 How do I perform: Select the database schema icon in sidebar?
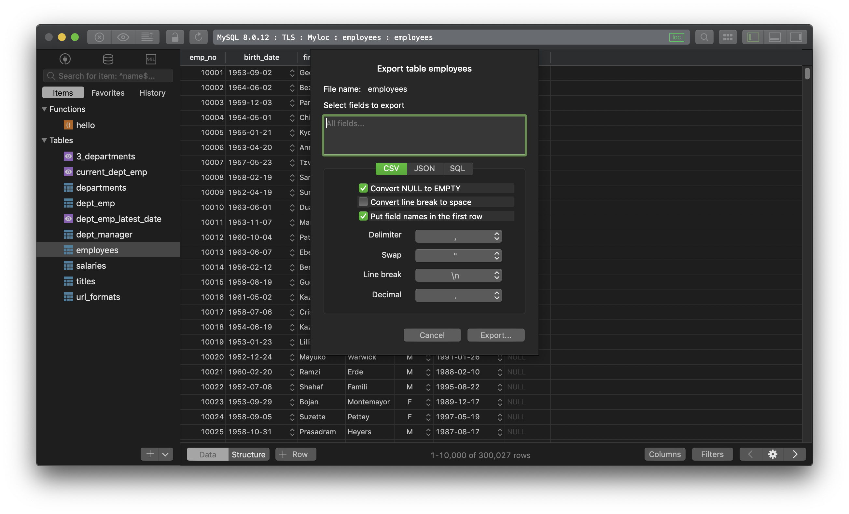tap(108, 59)
